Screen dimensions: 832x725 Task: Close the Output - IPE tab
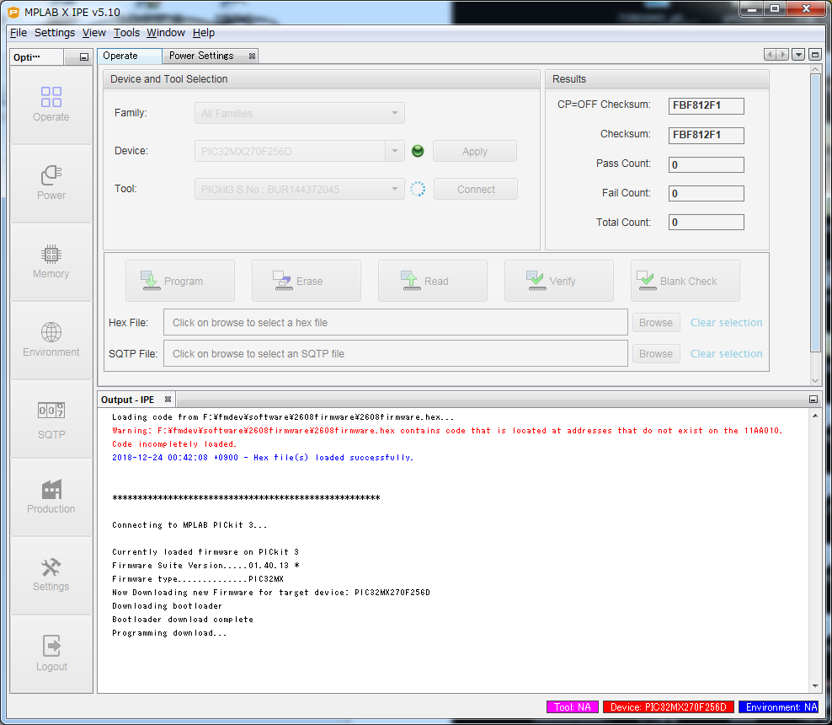click(x=168, y=400)
